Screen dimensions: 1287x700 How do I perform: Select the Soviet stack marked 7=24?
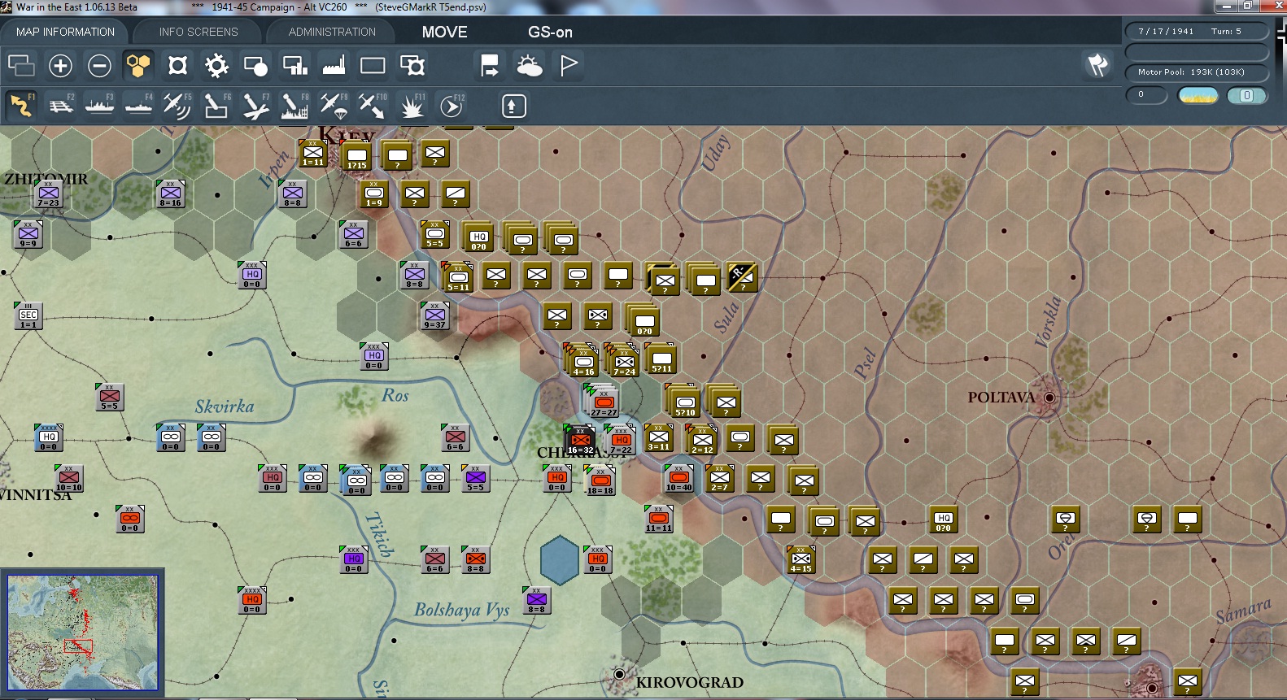tap(624, 361)
